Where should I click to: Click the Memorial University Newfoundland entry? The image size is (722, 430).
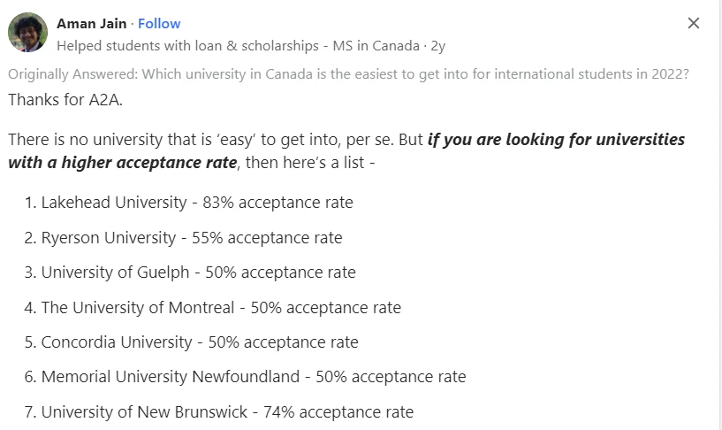click(x=245, y=377)
